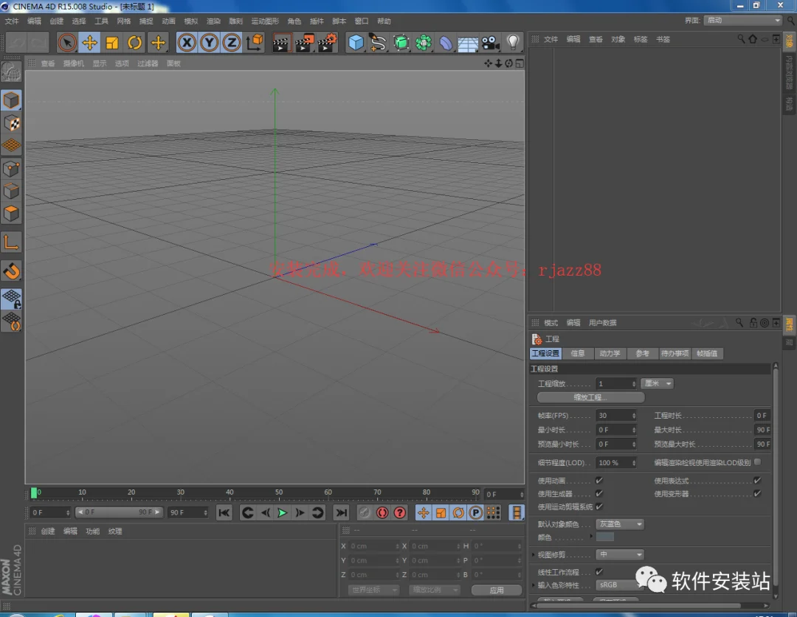Click the preview range bar from 0 F to 90 F
The image size is (797, 617).
[x=119, y=512]
